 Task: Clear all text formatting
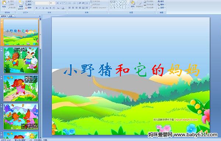point(65,3)
